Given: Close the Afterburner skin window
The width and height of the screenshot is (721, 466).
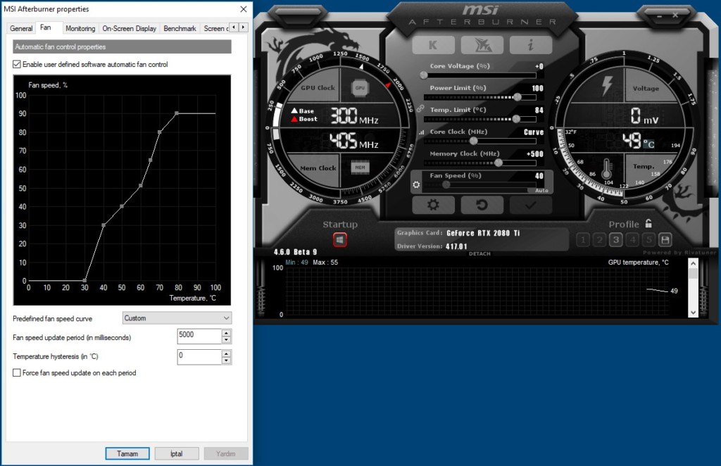Looking at the screenshot, I should [675, 15].
